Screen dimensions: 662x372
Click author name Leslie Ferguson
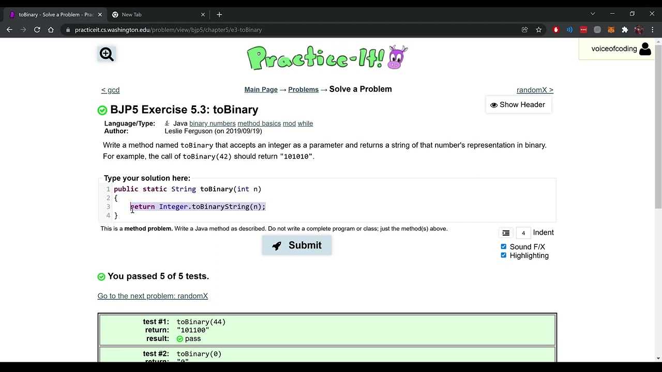(189, 131)
